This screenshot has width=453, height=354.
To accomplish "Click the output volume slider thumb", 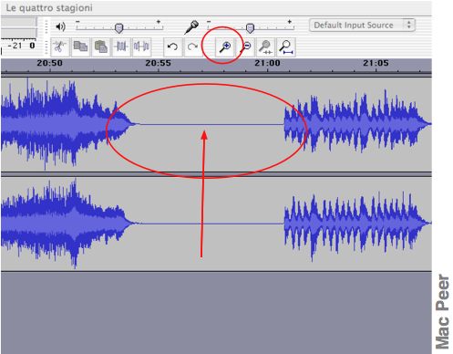I will pos(118,28).
